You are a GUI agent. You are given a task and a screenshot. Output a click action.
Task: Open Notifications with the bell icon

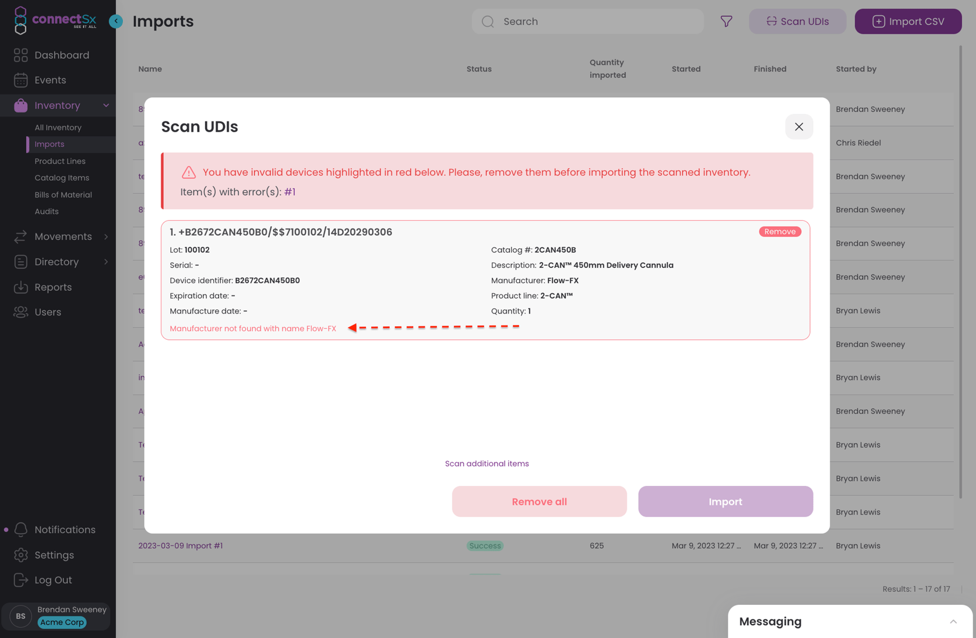tap(21, 529)
